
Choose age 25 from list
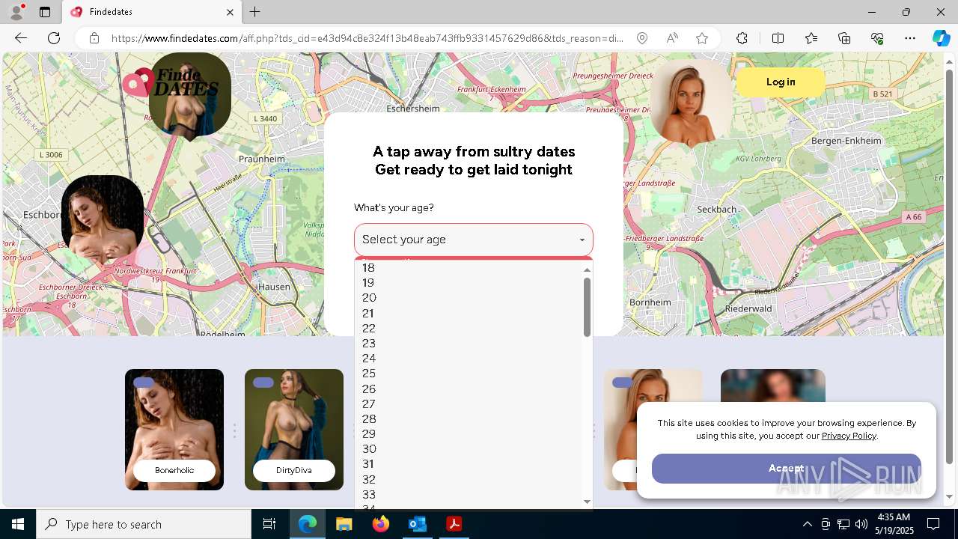coord(469,374)
